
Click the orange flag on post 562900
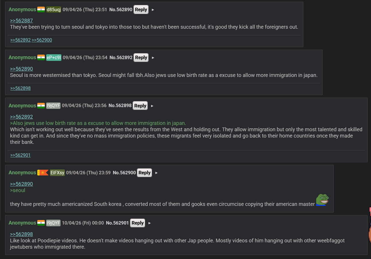[43, 173]
